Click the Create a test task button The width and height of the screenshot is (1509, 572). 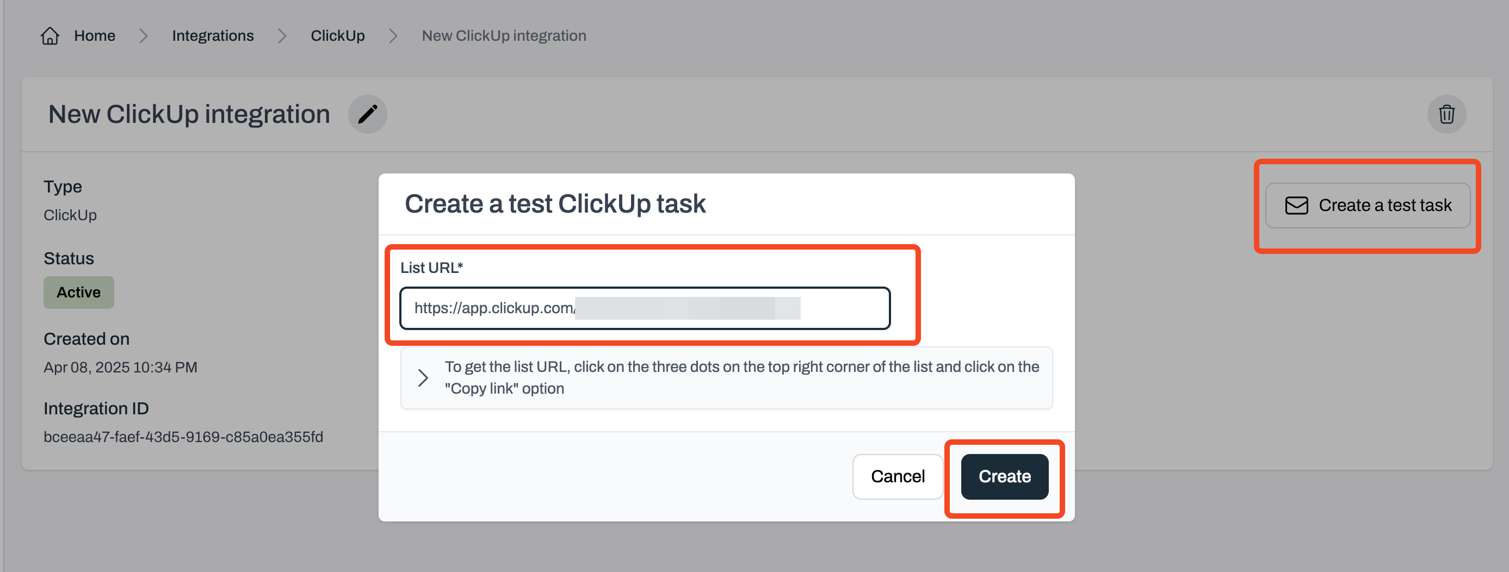point(1367,206)
